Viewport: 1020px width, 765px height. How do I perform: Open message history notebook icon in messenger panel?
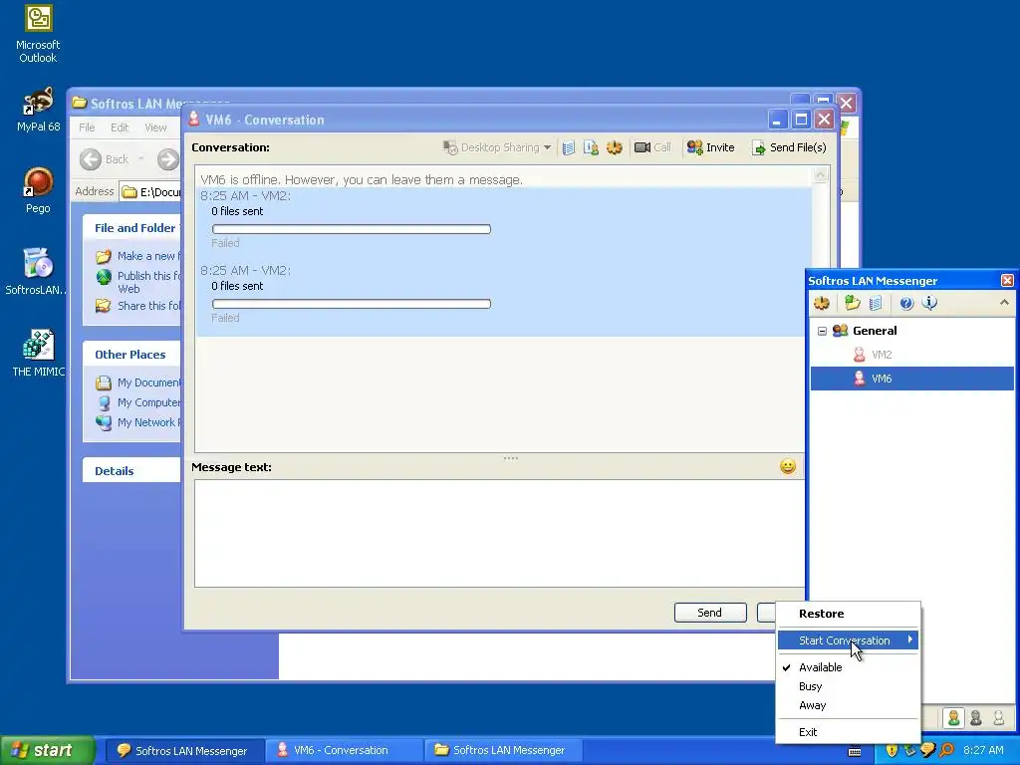(876, 303)
